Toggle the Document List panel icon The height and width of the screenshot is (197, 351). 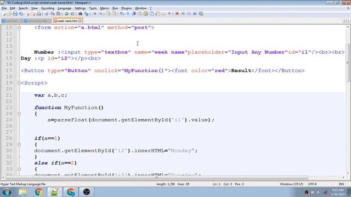coord(151,14)
